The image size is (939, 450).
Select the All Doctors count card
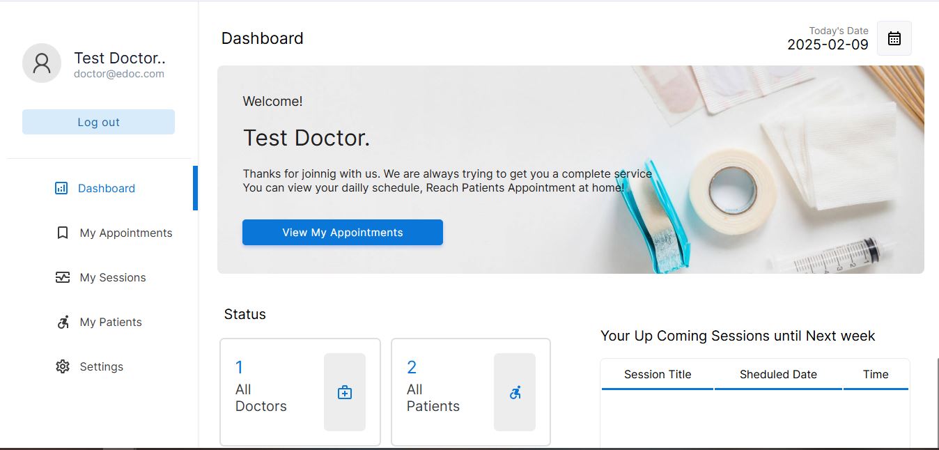[x=300, y=392]
